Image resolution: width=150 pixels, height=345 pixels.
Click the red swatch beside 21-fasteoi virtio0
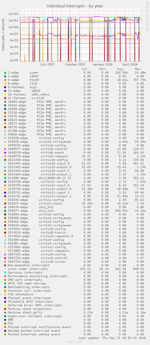pos(5,98)
